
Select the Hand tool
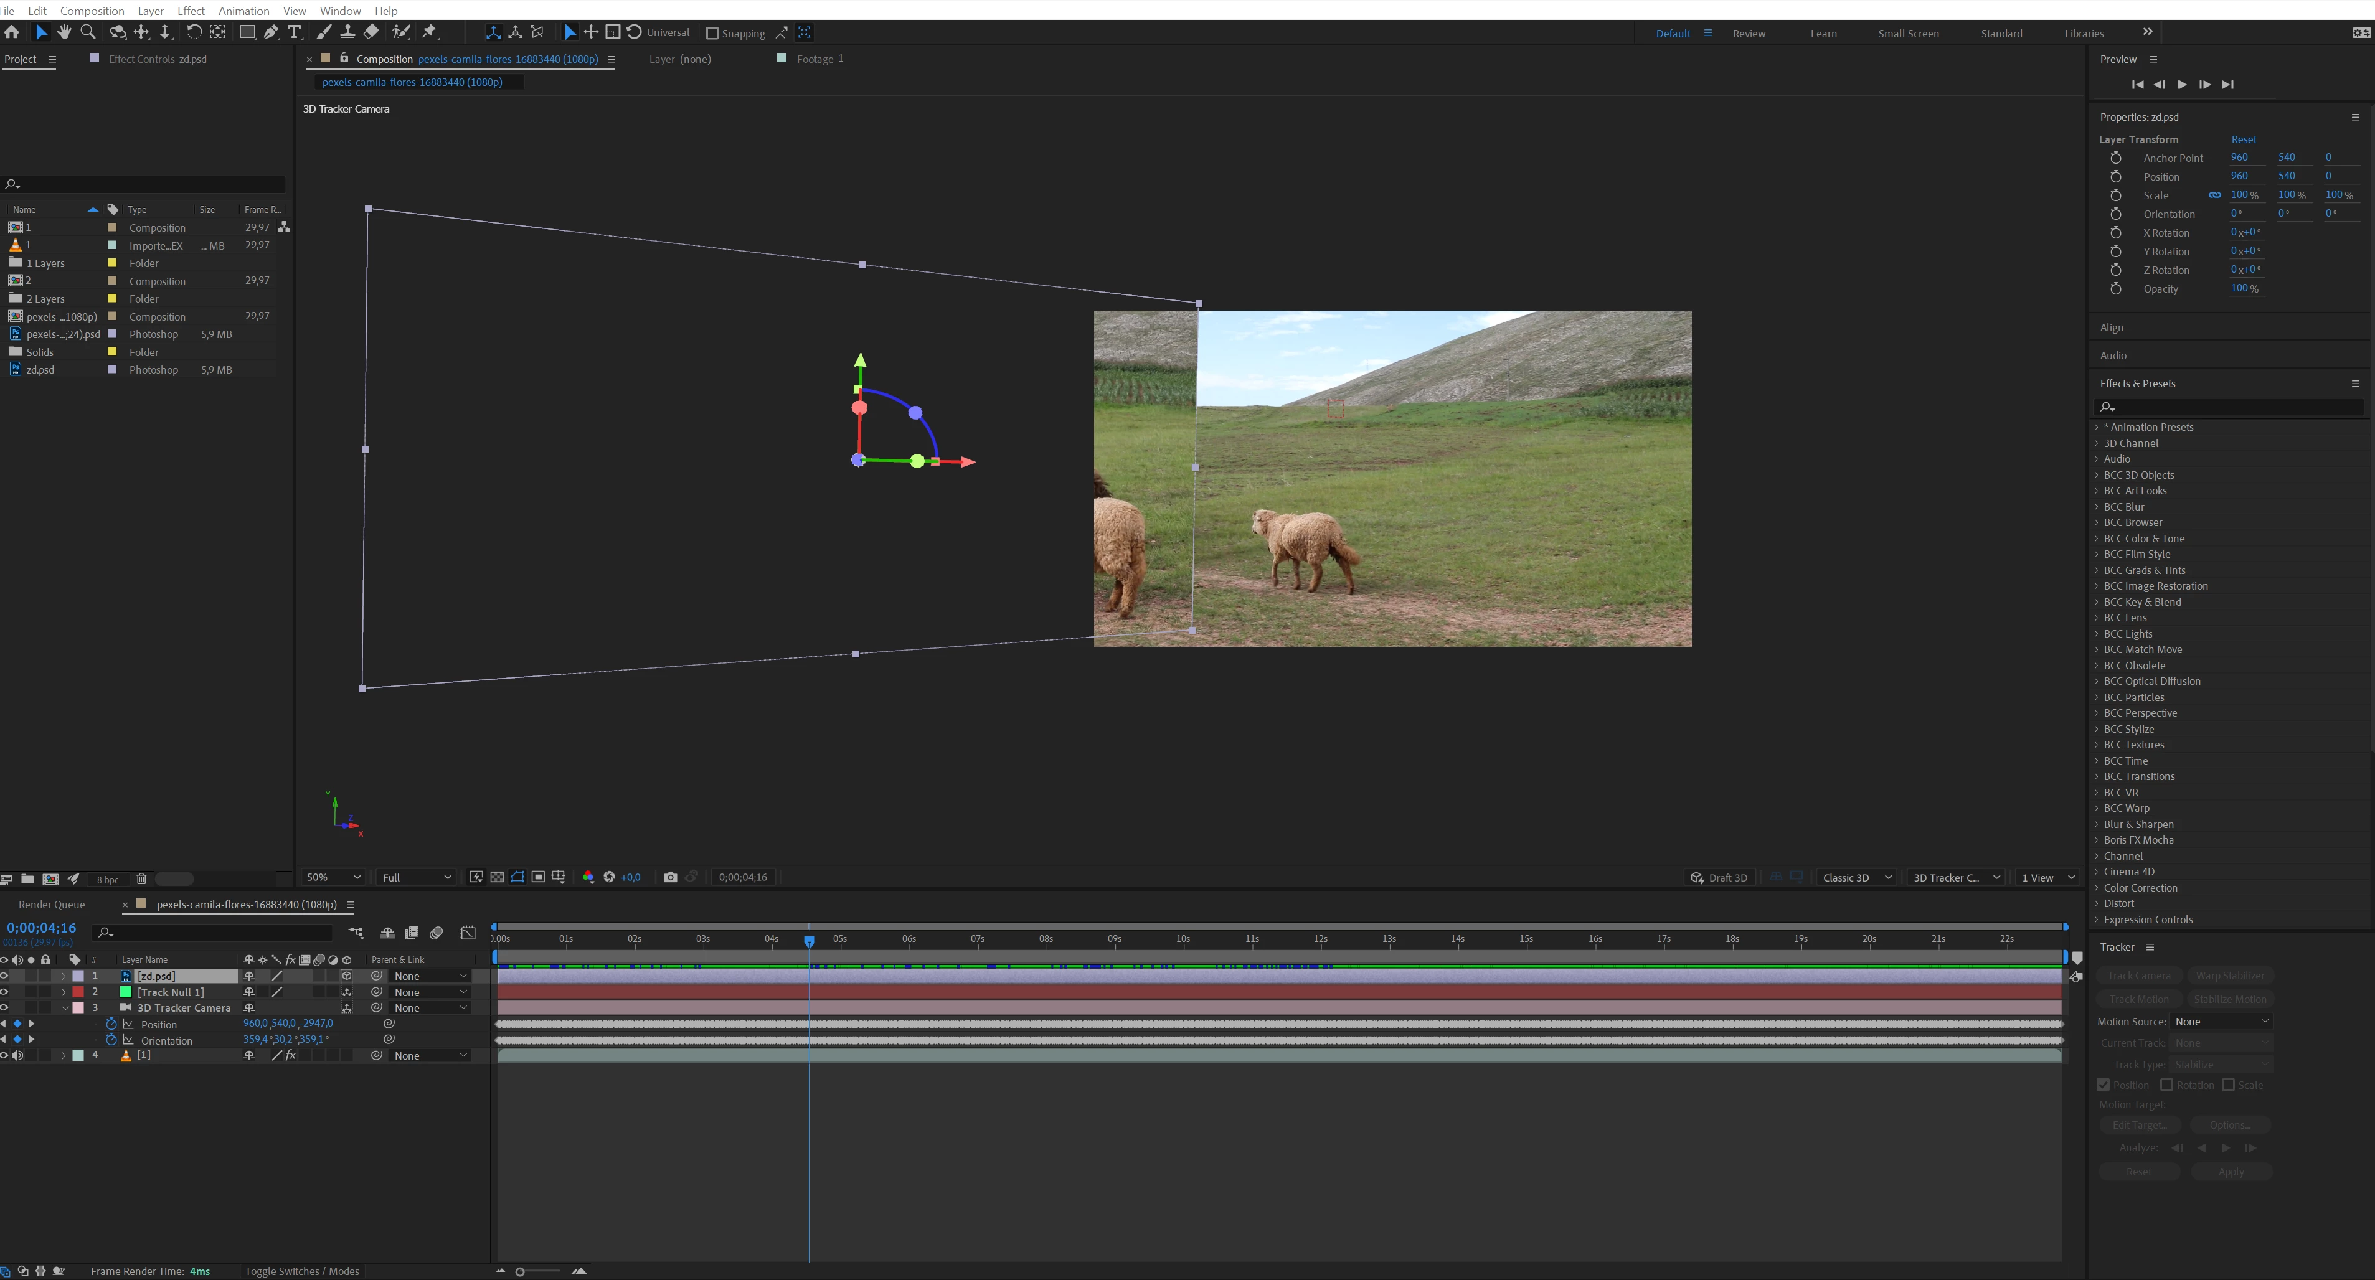coord(64,32)
